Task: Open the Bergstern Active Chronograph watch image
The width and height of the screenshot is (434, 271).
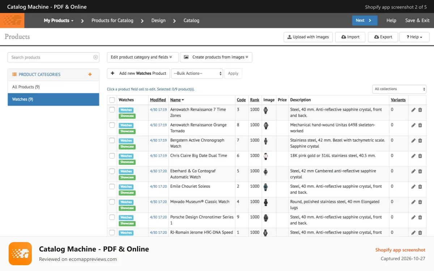Action: click(x=266, y=141)
